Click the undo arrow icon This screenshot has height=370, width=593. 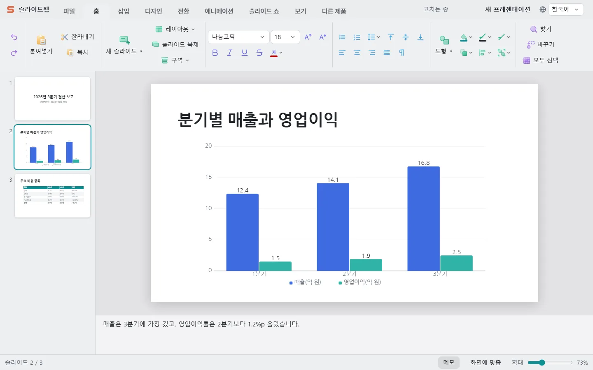tap(14, 37)
